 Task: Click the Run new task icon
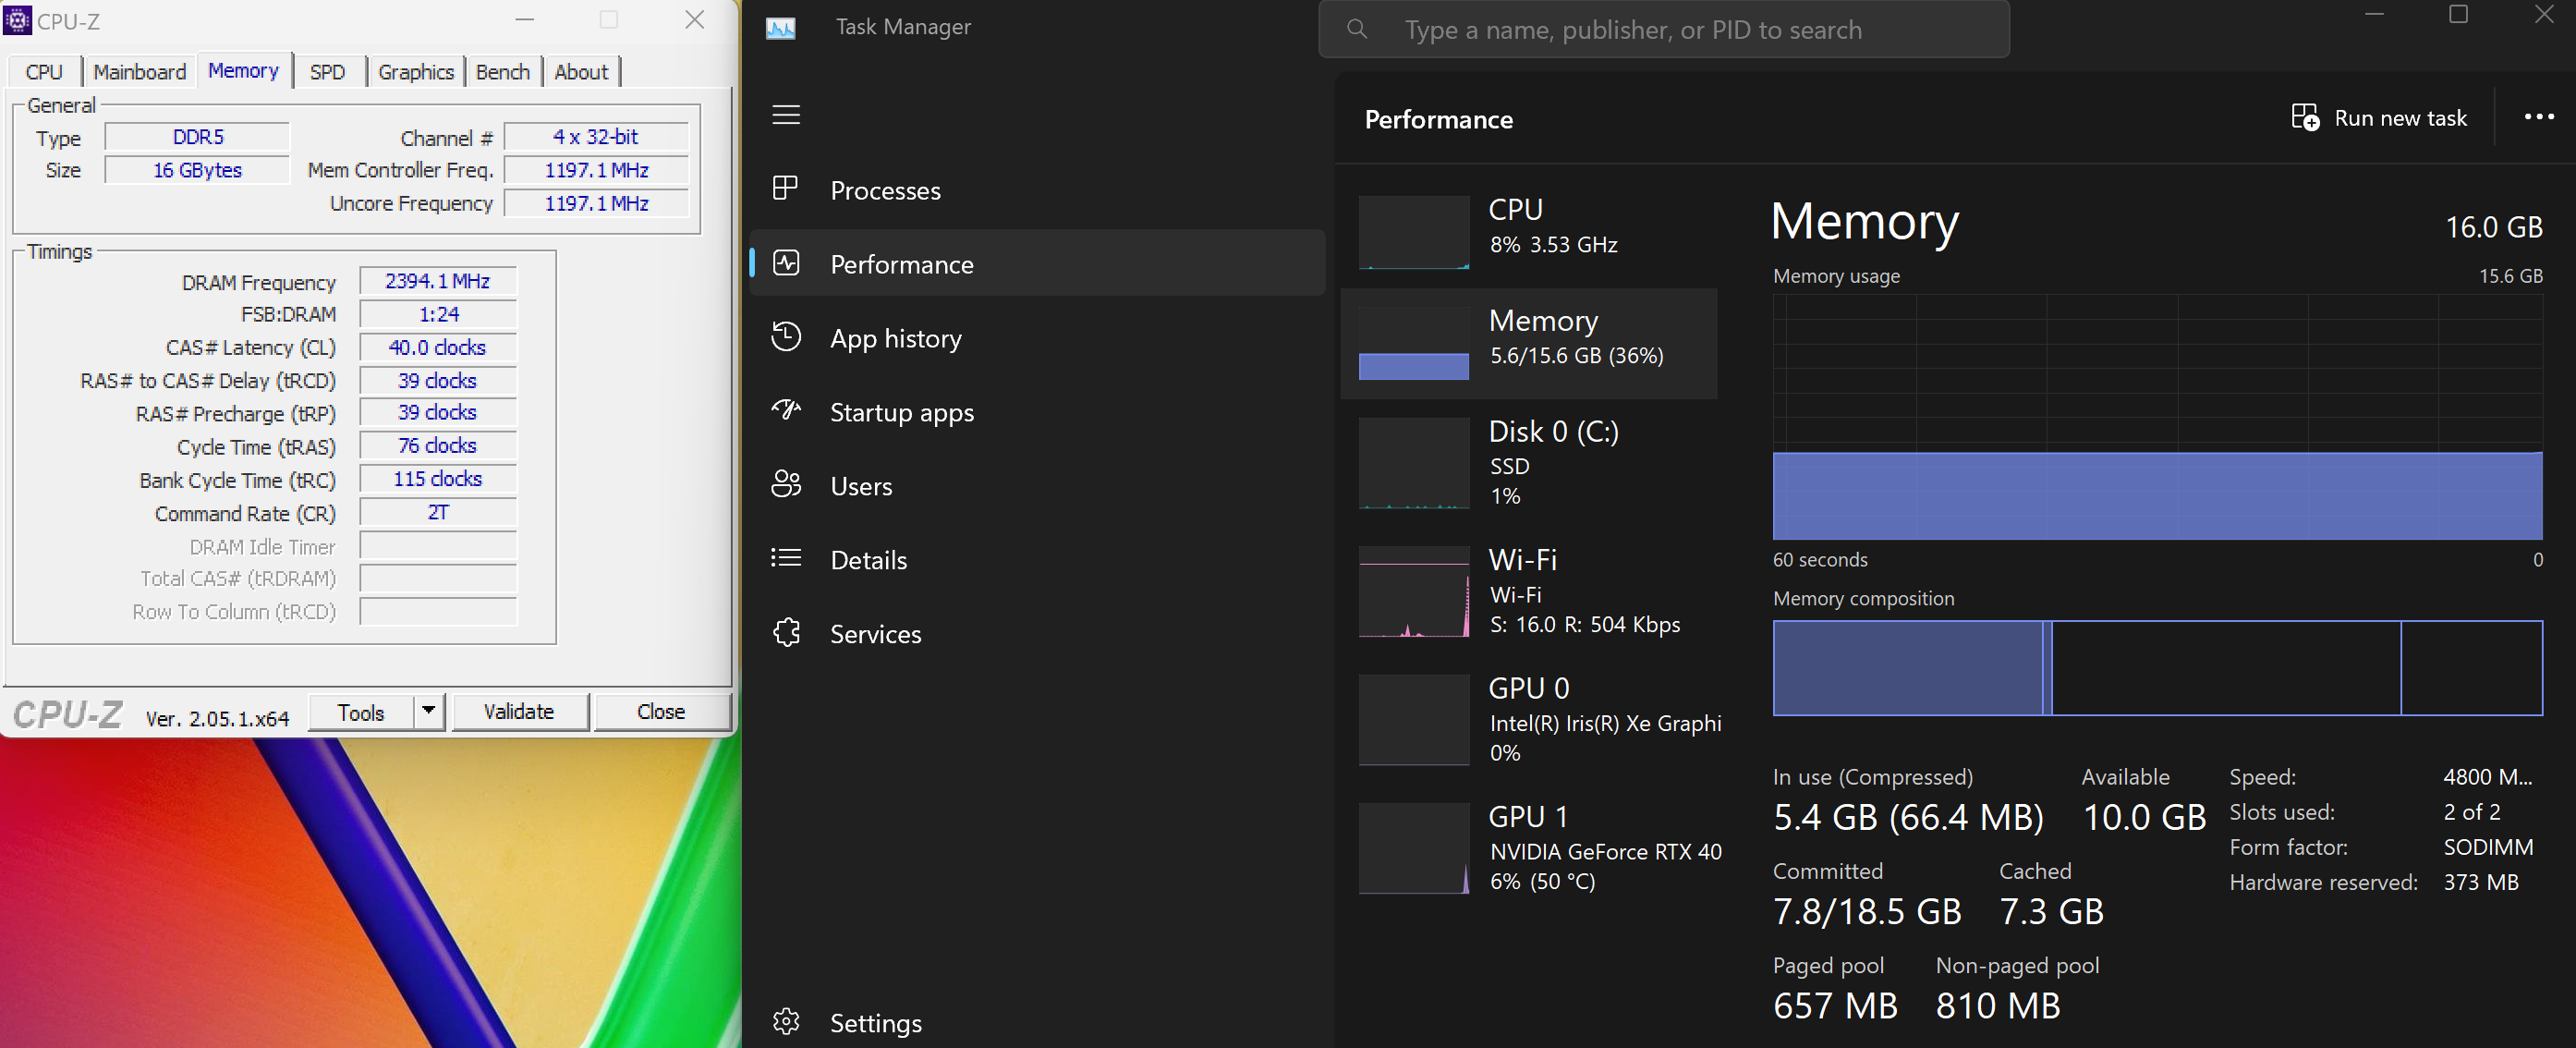point(2305,117)
